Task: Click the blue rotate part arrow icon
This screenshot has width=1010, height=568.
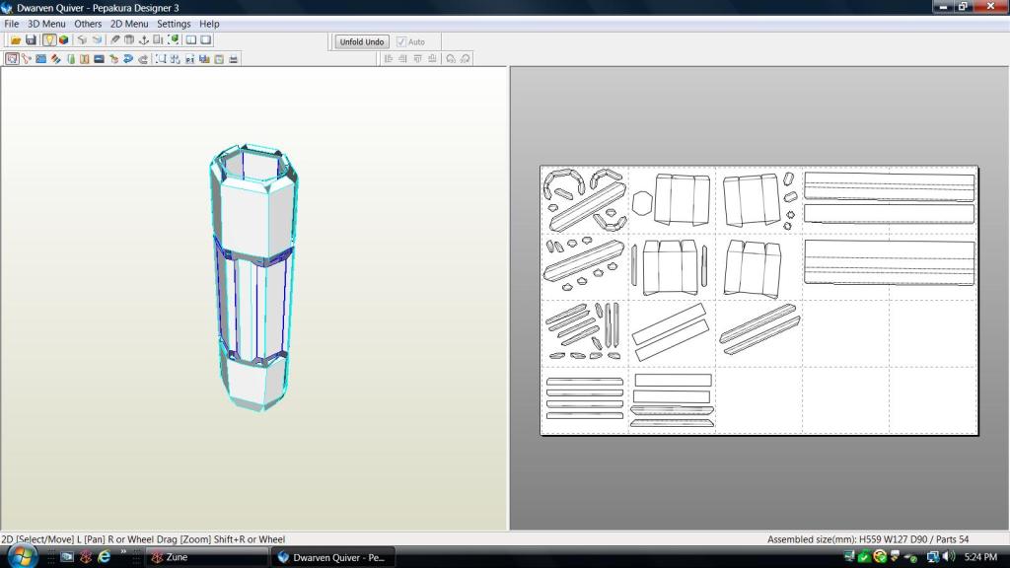Action: coord(128,59)
